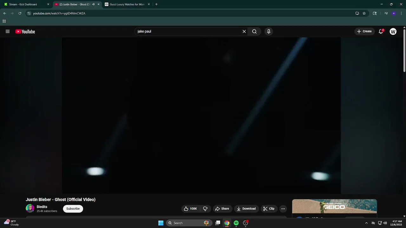The width and height of the screenshot is (406, 228).
Task: Show hidden system tray icons
Action: pyautogui.click(x=366, y=223)
